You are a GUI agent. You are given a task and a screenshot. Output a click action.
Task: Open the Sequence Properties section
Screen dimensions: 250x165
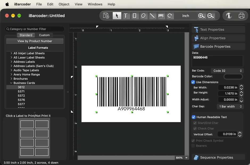coord(218,157)
